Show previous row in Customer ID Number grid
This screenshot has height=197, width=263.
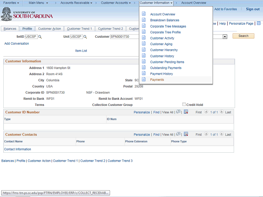point(206,112)
